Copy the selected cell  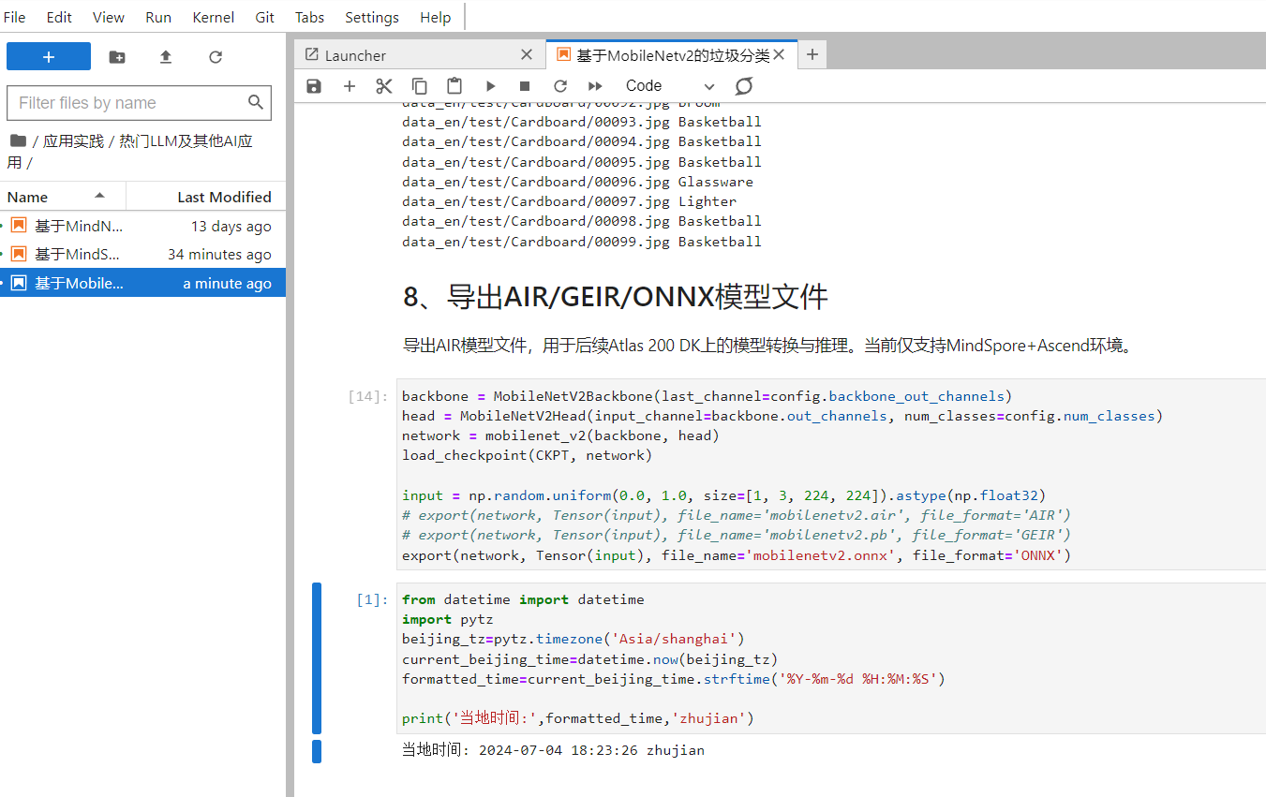coord(420,86)
